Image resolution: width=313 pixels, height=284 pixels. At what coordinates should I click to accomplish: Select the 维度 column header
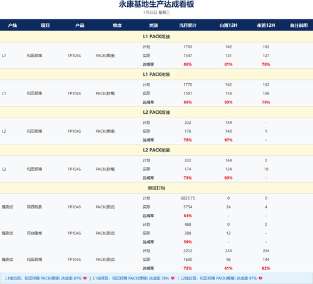click(x=117, y=25)
